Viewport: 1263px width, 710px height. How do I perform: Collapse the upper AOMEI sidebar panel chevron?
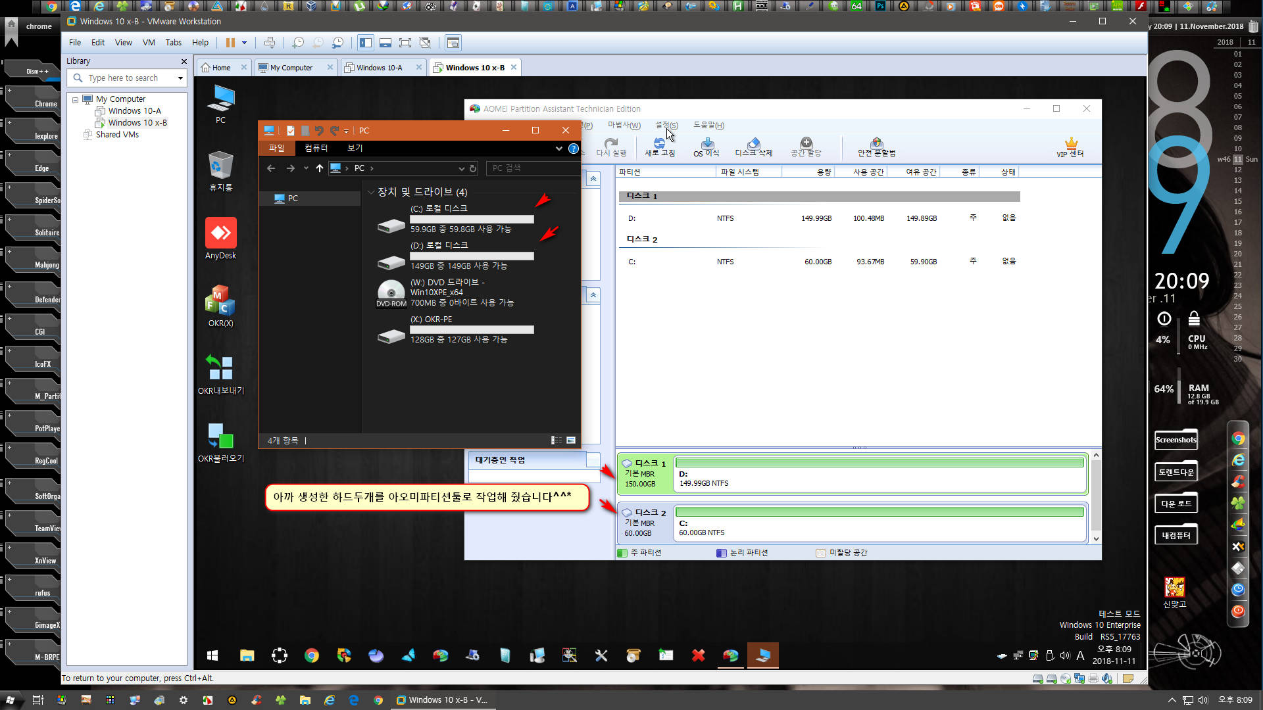pos(593,179)
